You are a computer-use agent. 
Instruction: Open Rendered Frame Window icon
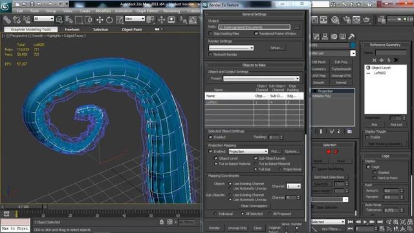356,20
